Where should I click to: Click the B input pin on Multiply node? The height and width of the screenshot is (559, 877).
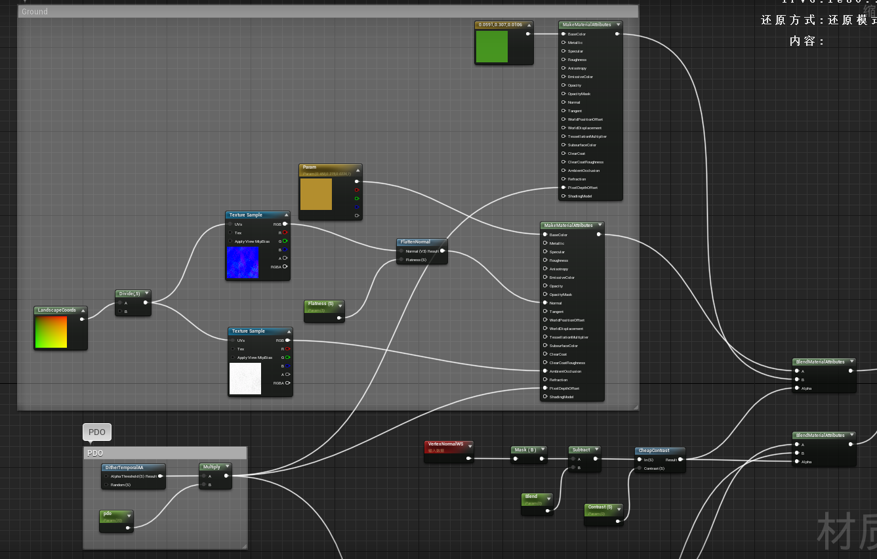point(204,485)
